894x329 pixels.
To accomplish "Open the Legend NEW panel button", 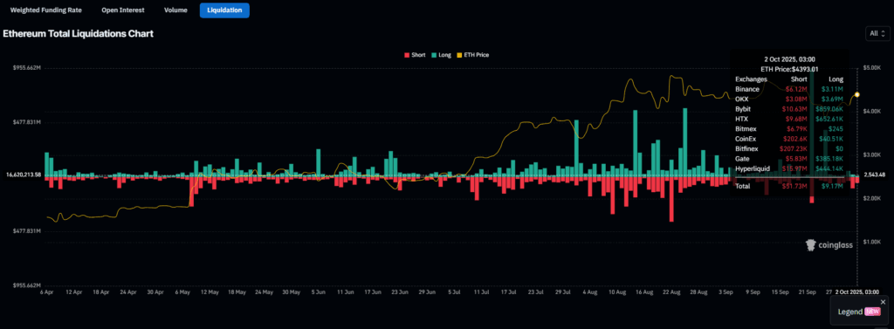I will coord(858,312).
